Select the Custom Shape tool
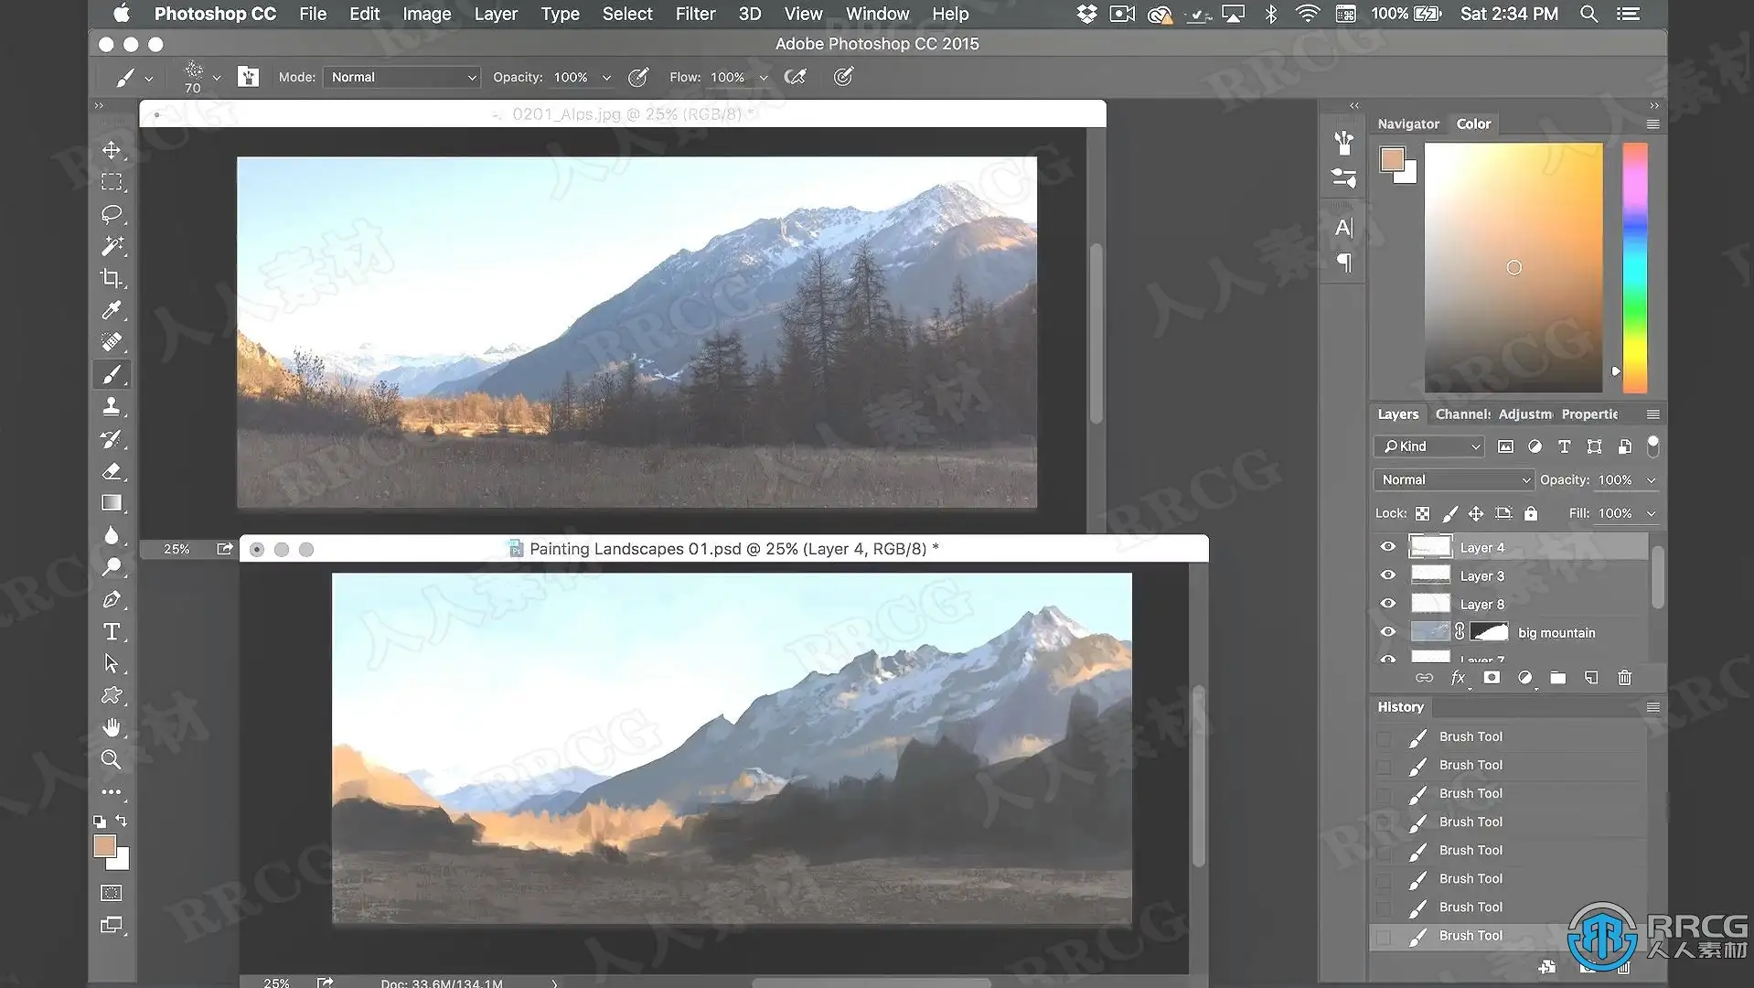The height and width of the screenshot is (988, 1754). pyautogui.click(x=112, y=695)
